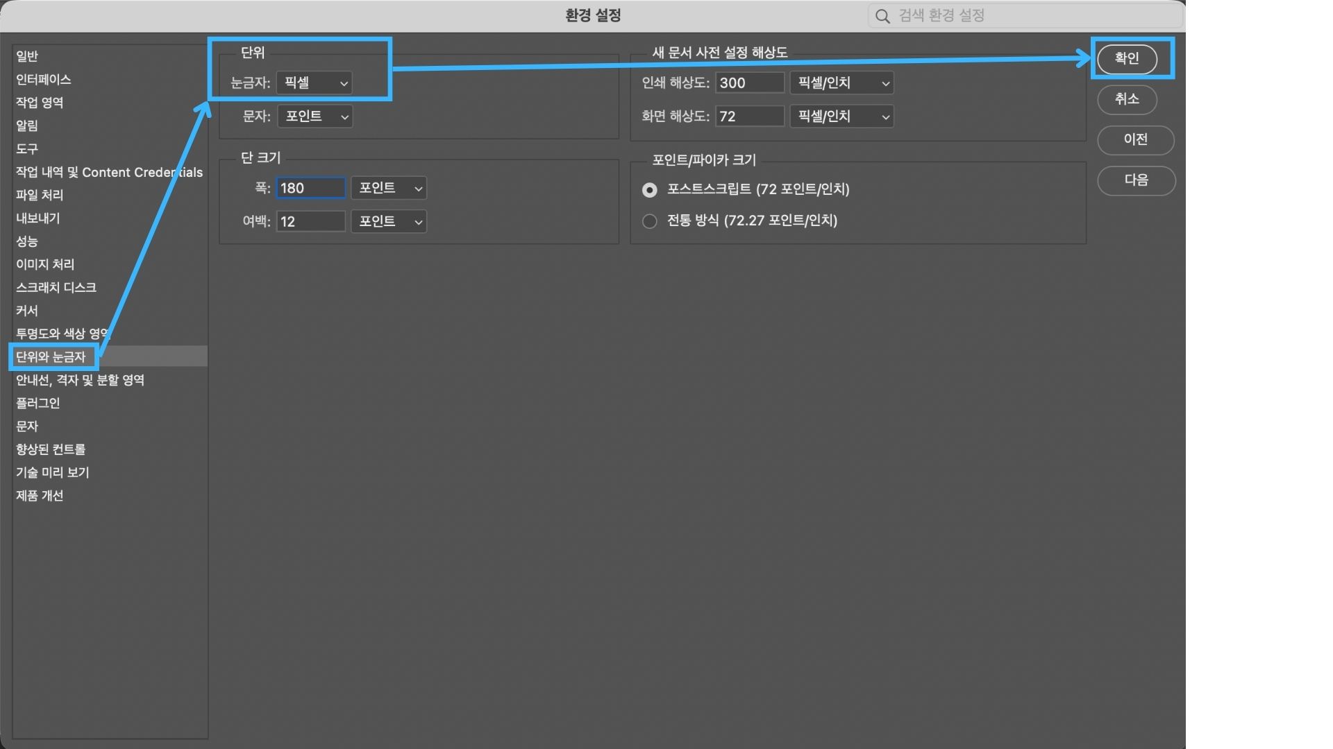Viewport: 1333px width, 749px height.
Task: Open the 플러그인 category
Action: (110, 403)
